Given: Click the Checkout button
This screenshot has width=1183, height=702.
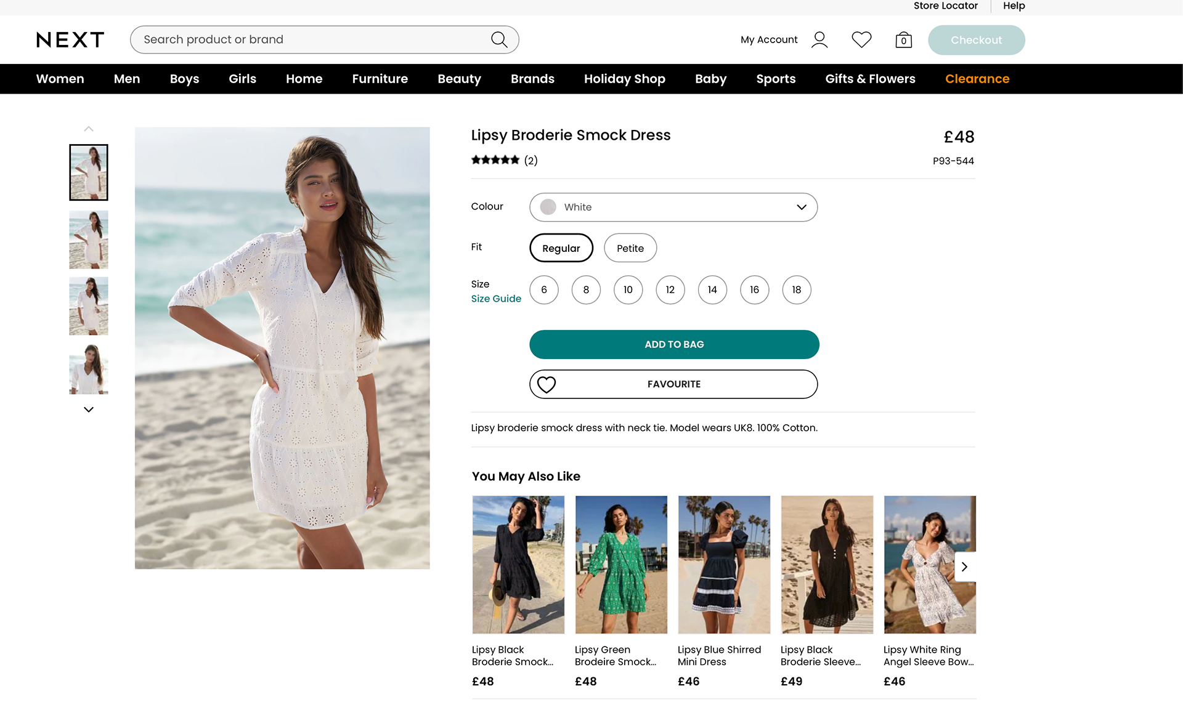Looking at the screenshot, I should coord(977,40).
